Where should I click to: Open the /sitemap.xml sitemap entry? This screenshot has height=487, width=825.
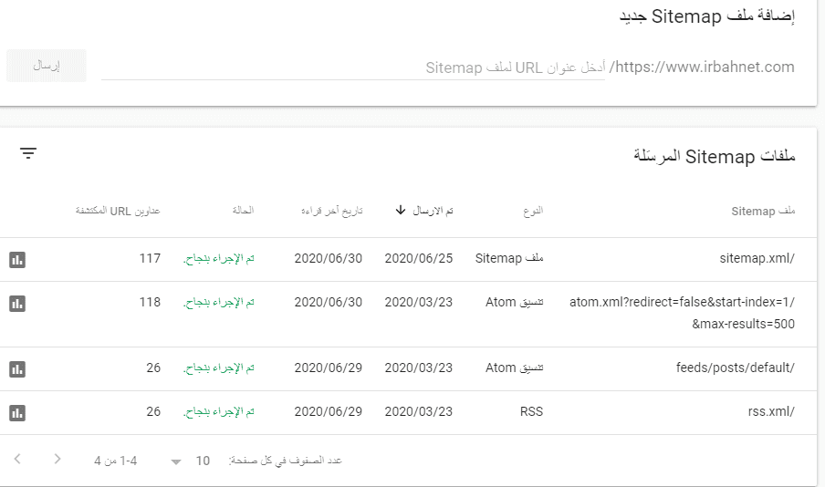click(x=757, y=259)
